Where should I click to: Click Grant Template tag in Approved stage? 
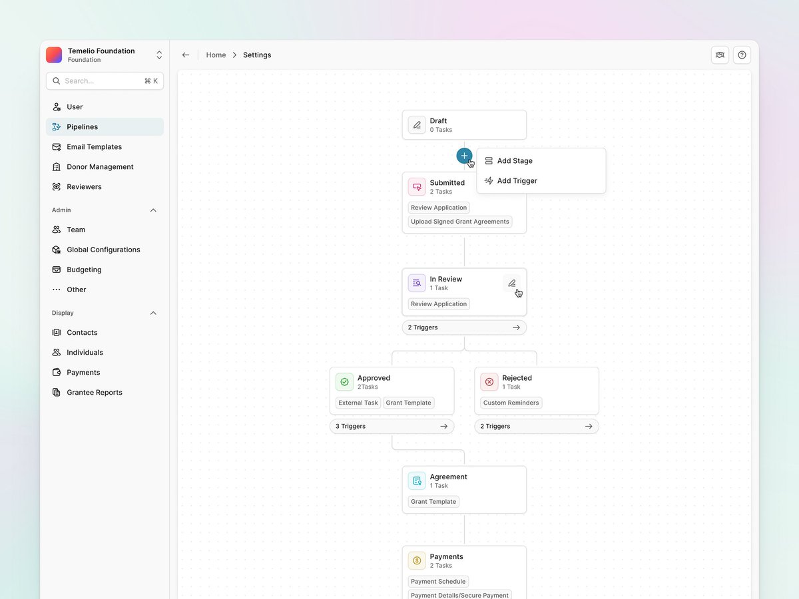coord(408,403)
